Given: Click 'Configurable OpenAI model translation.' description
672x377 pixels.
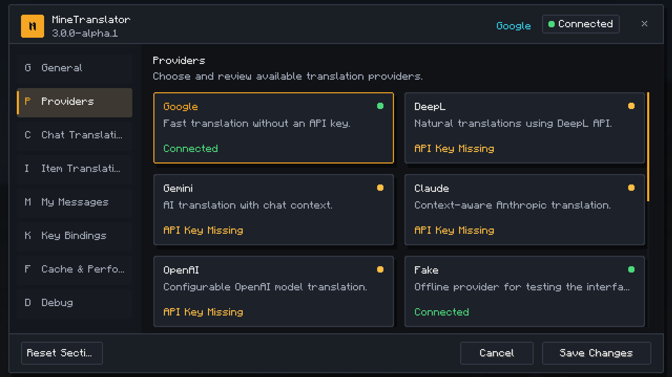Looking at the screenshot, I should [265, 287].
